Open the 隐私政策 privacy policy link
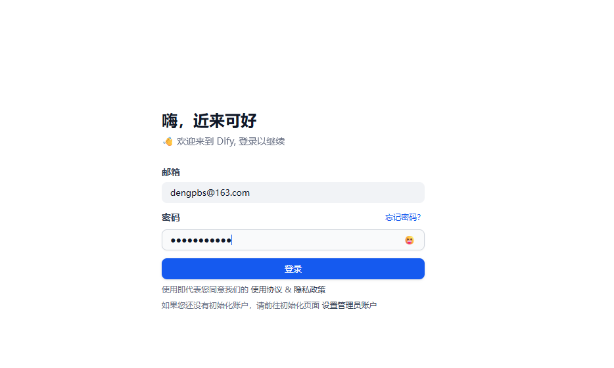Viewport: 614px width, 368px height. (x=310, y=290)
